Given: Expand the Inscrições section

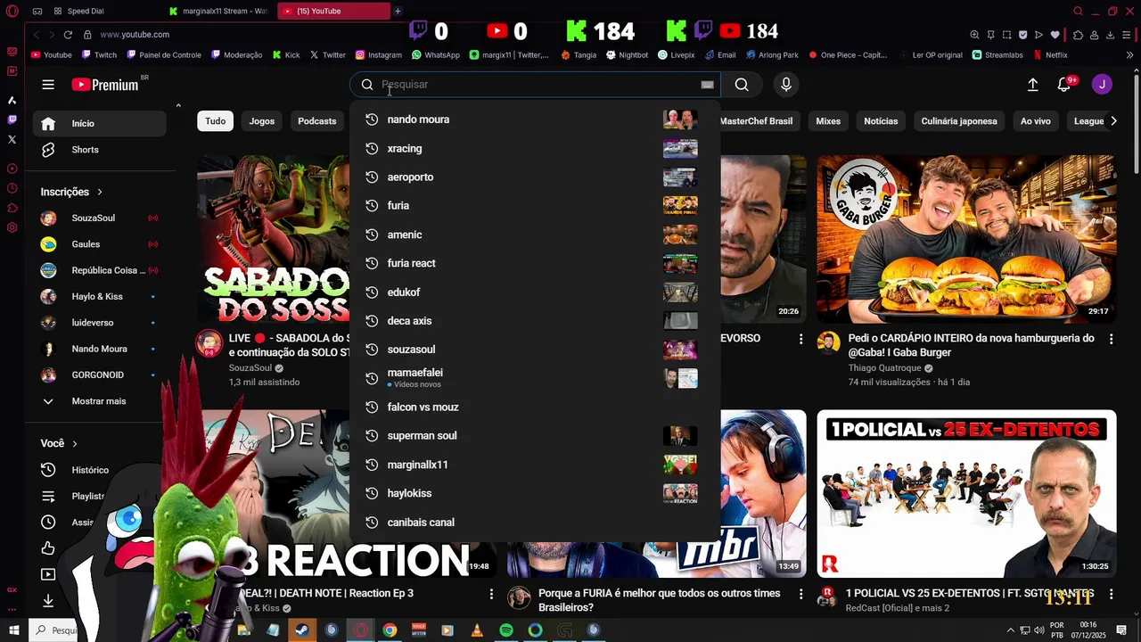Looking at the screenshot, I should click(x=71, y=192).
